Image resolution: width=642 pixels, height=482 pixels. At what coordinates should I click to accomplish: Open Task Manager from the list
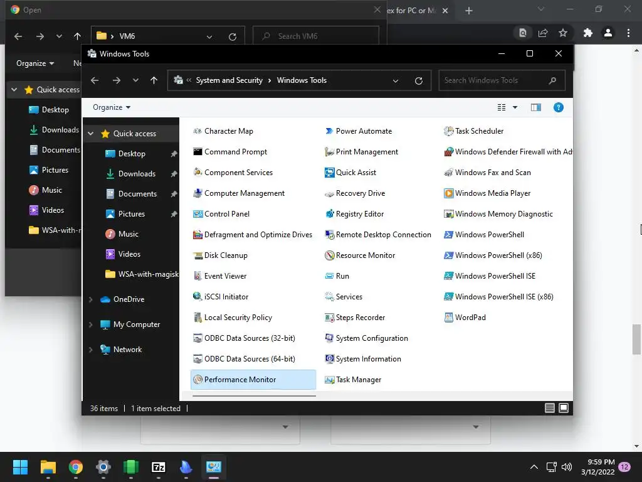353,380
